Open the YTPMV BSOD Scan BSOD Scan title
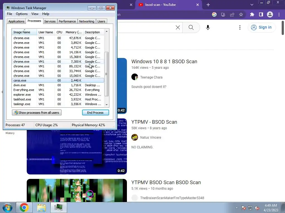 (x=166, y=182)
